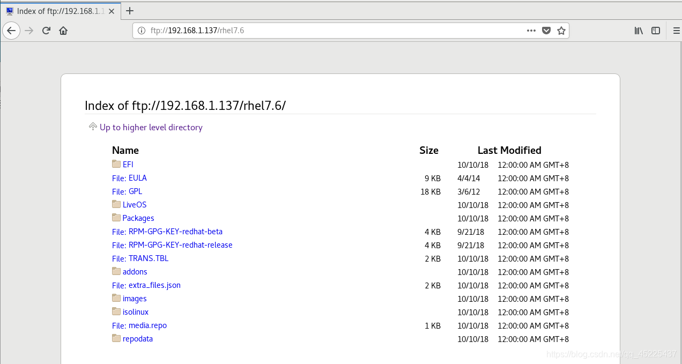682x364 pixels.
Task: Click the 18 KB size of GPL
Action: point(431,191)
